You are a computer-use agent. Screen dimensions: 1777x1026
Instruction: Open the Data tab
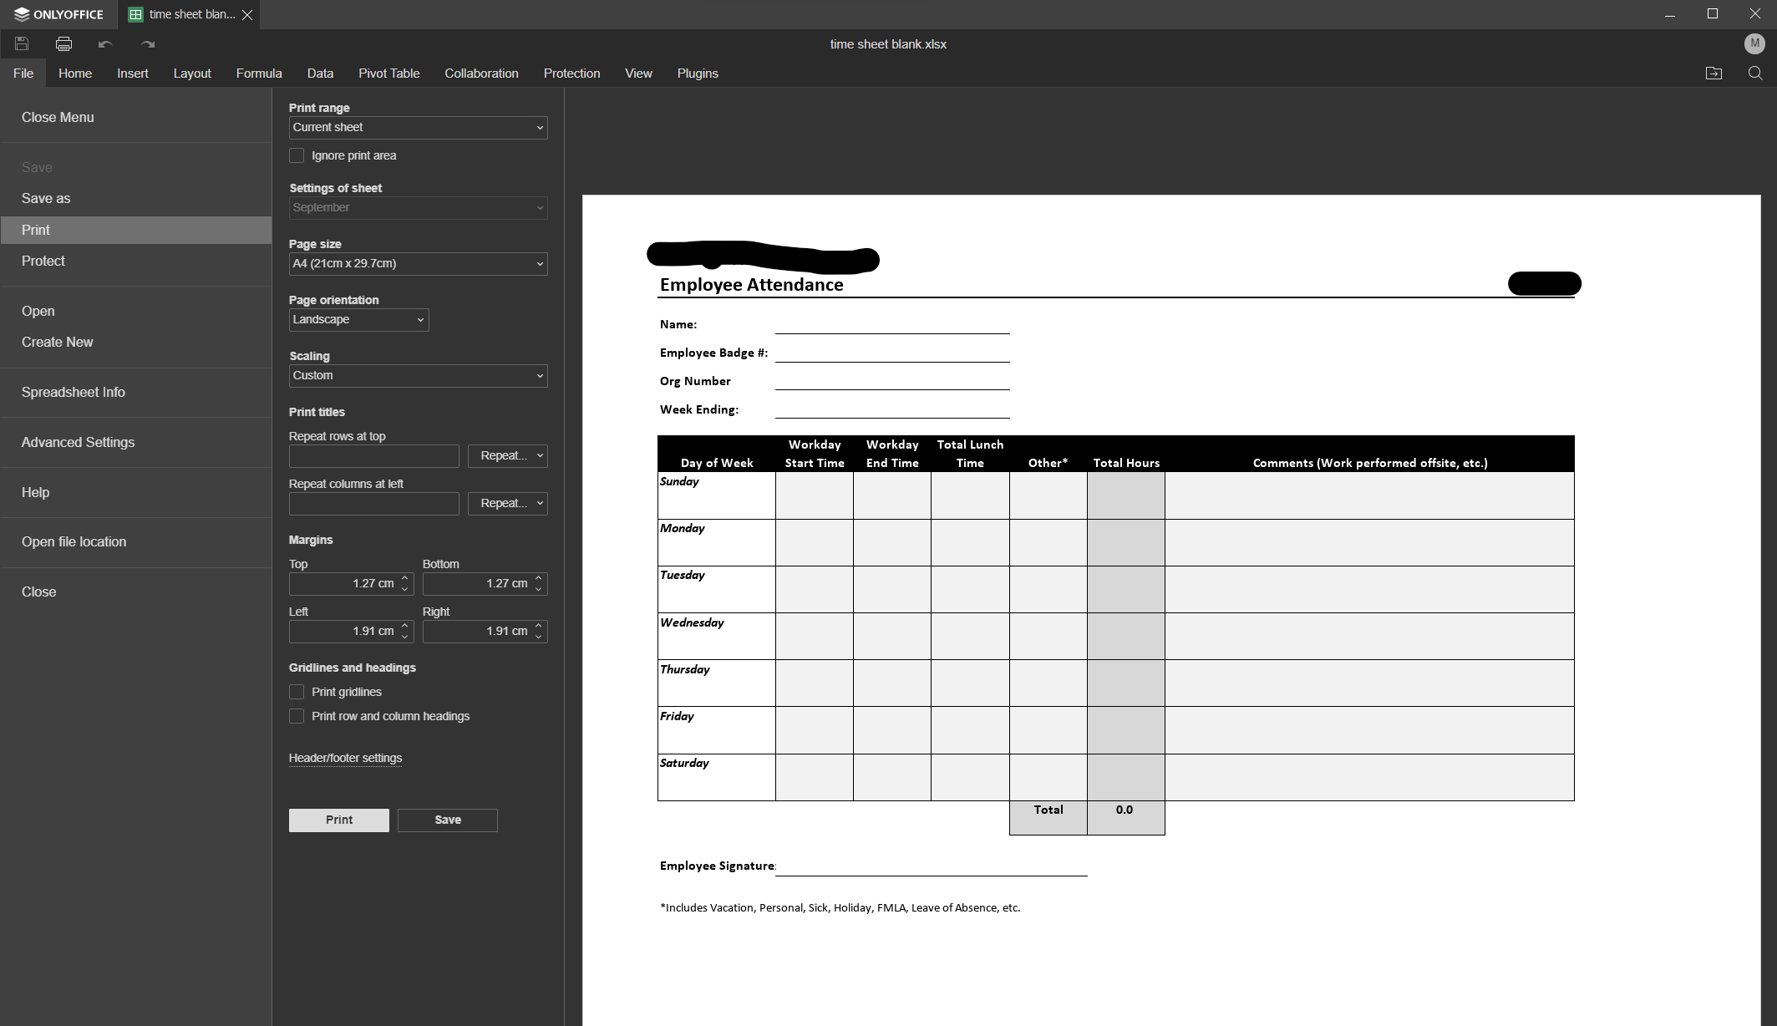coord(320,74)
